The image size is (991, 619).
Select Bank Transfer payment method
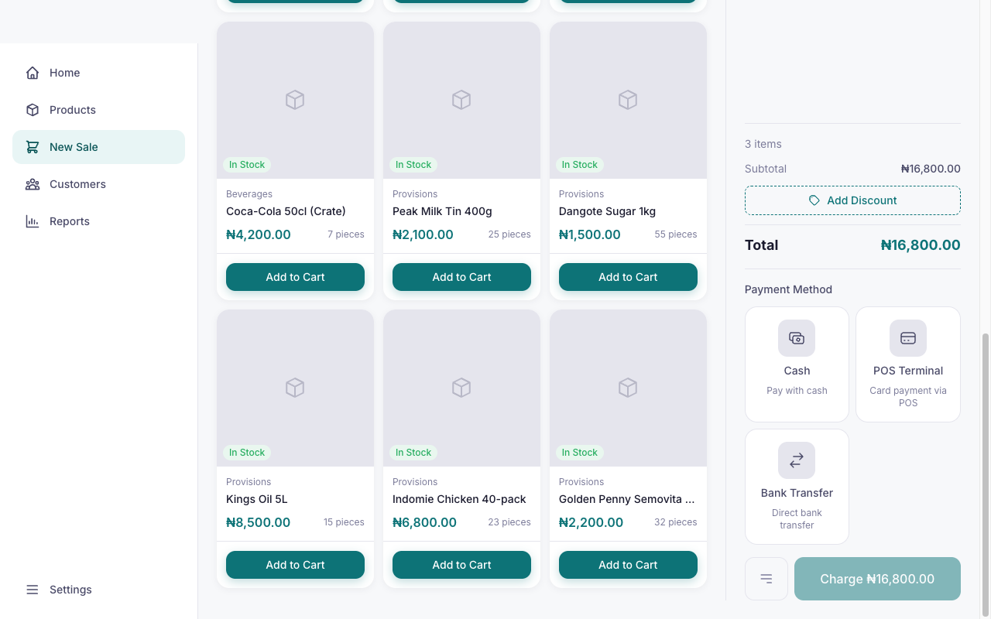797,487
